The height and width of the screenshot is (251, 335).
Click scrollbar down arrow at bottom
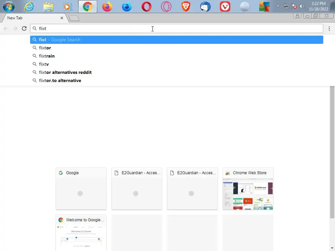click(x=332, y=248)
